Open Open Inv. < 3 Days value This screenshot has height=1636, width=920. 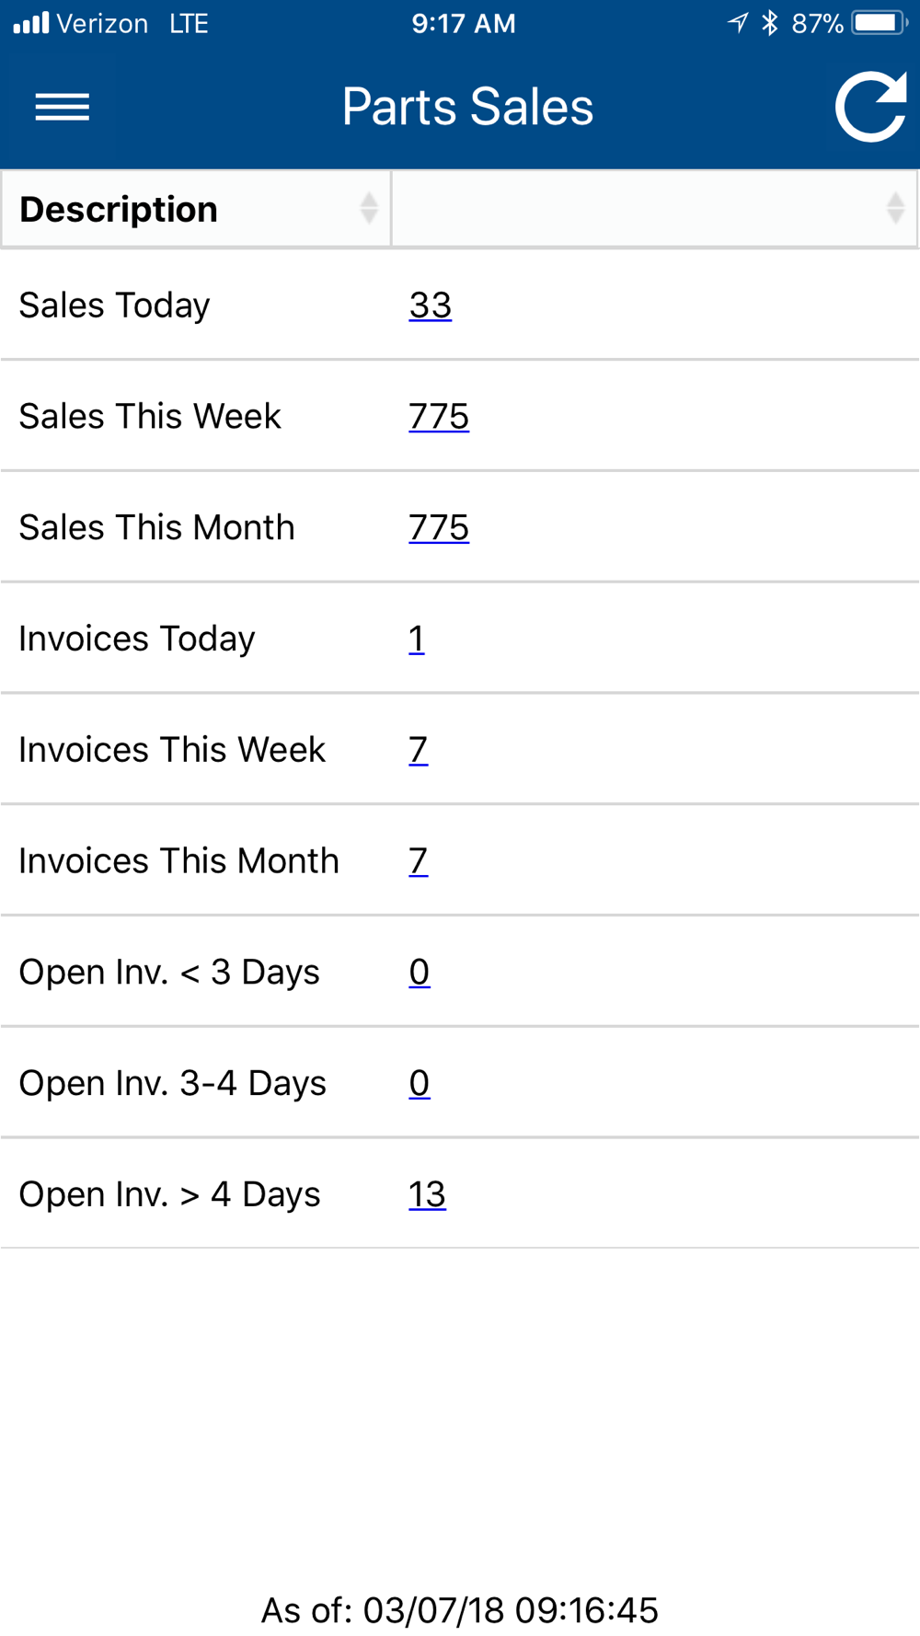[x=420, y=973]
